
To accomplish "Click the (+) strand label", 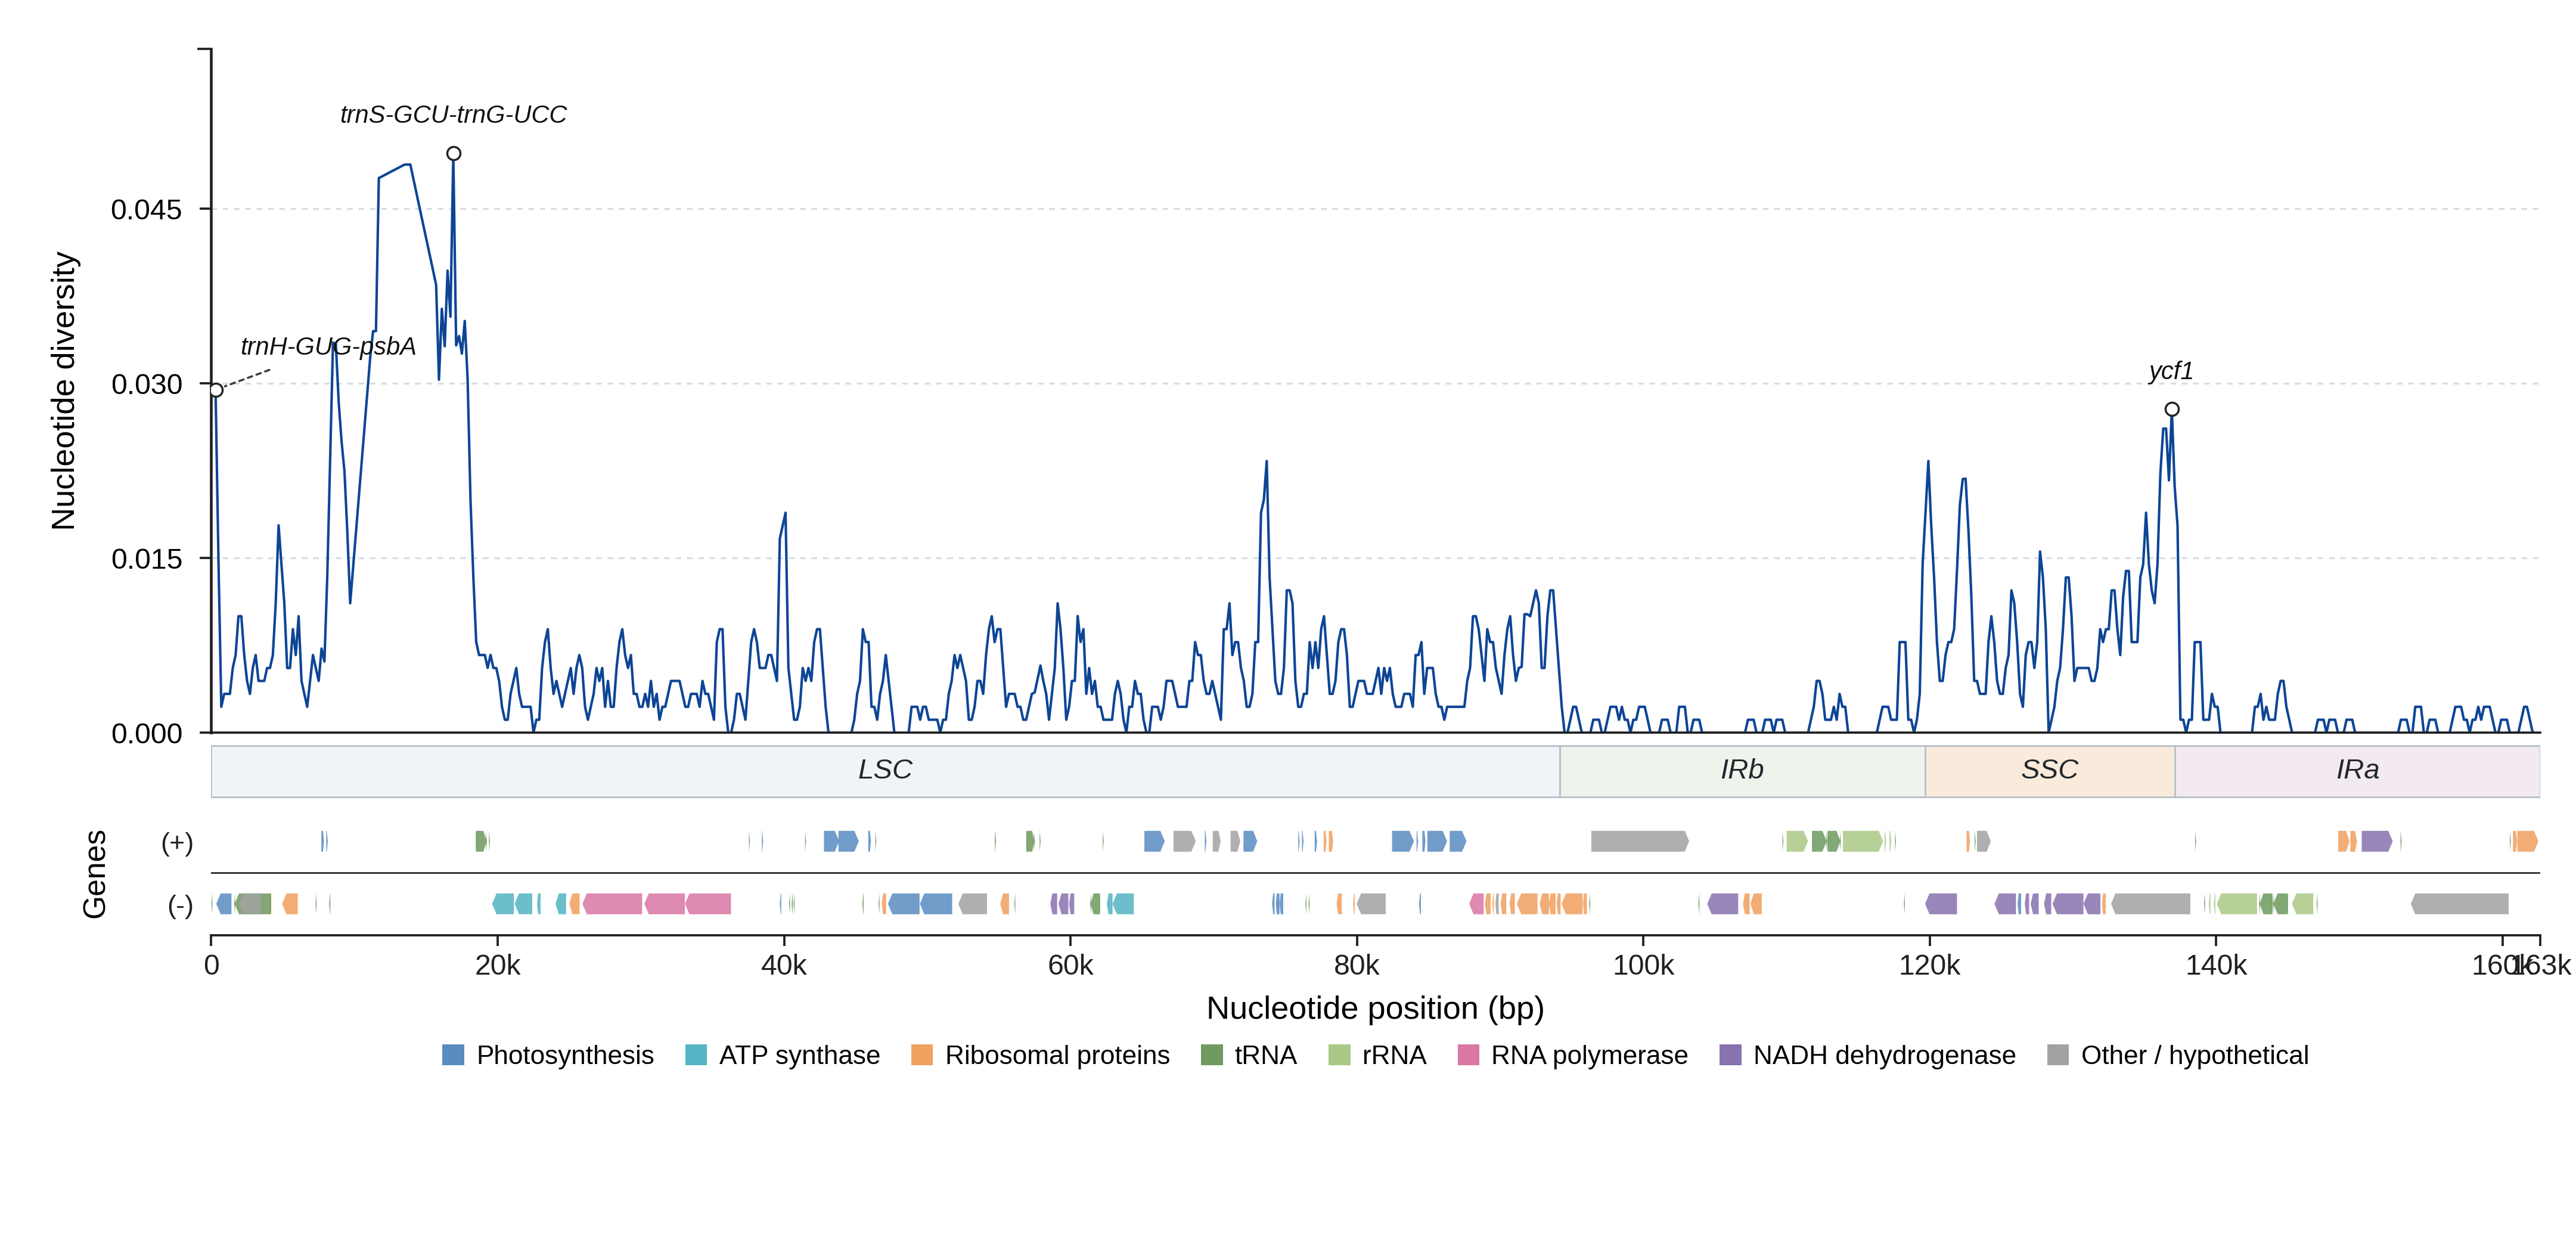I will point(177,842).
